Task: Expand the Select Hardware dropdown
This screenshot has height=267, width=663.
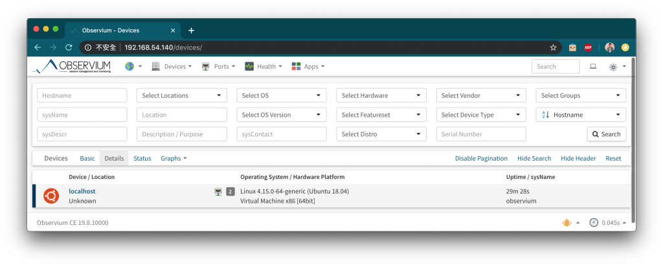Action: click(x=381, y=96)
